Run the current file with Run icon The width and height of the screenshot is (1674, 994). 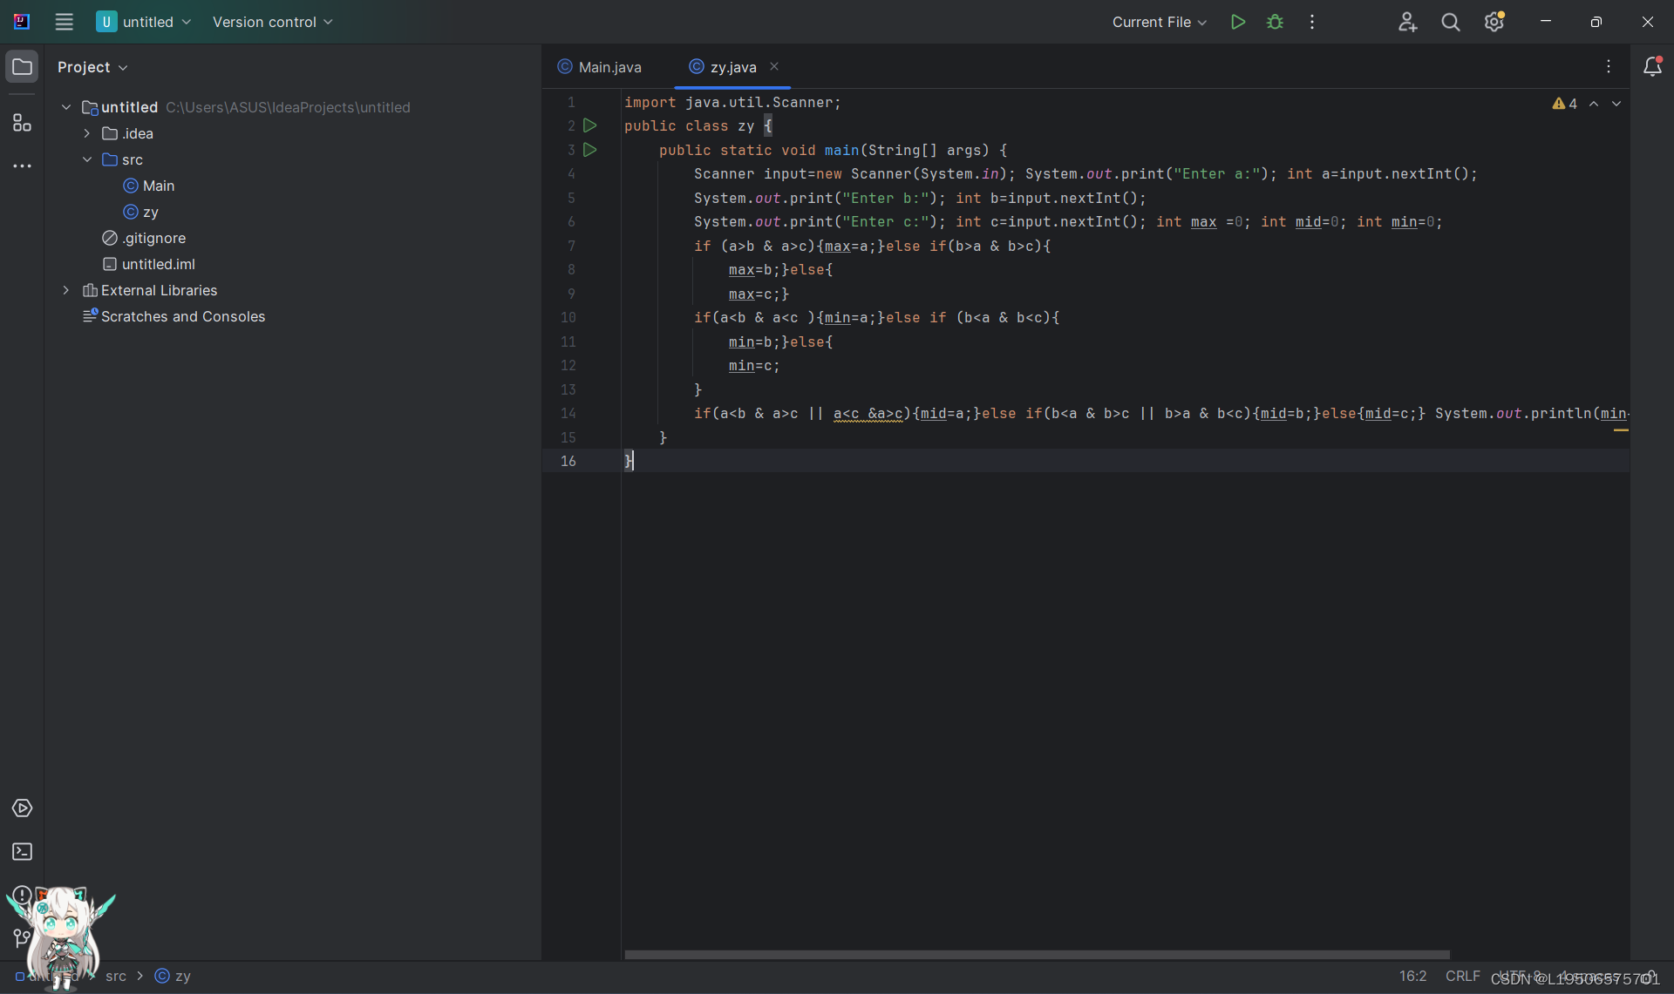tap(1238, 22)
